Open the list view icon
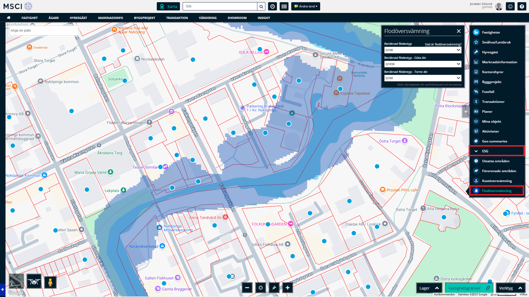 (x=284, y=6)
